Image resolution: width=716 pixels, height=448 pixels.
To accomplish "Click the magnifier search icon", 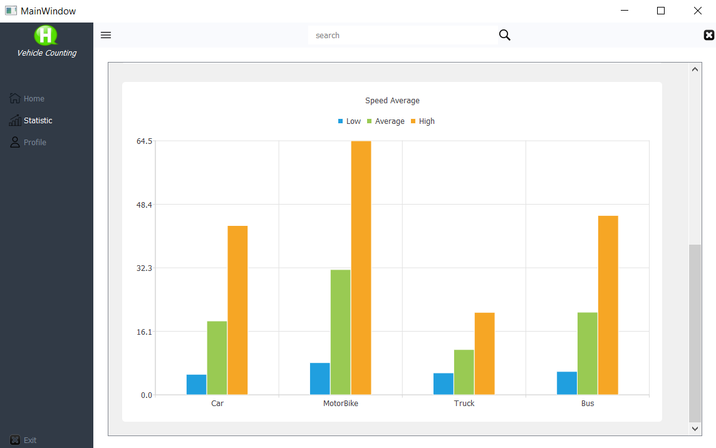I will 504,35.
